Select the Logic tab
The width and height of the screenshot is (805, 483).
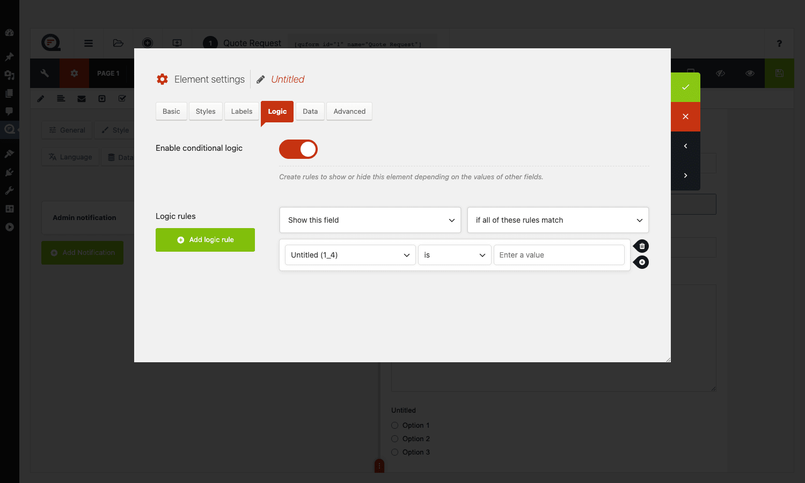tap(277, 111)
